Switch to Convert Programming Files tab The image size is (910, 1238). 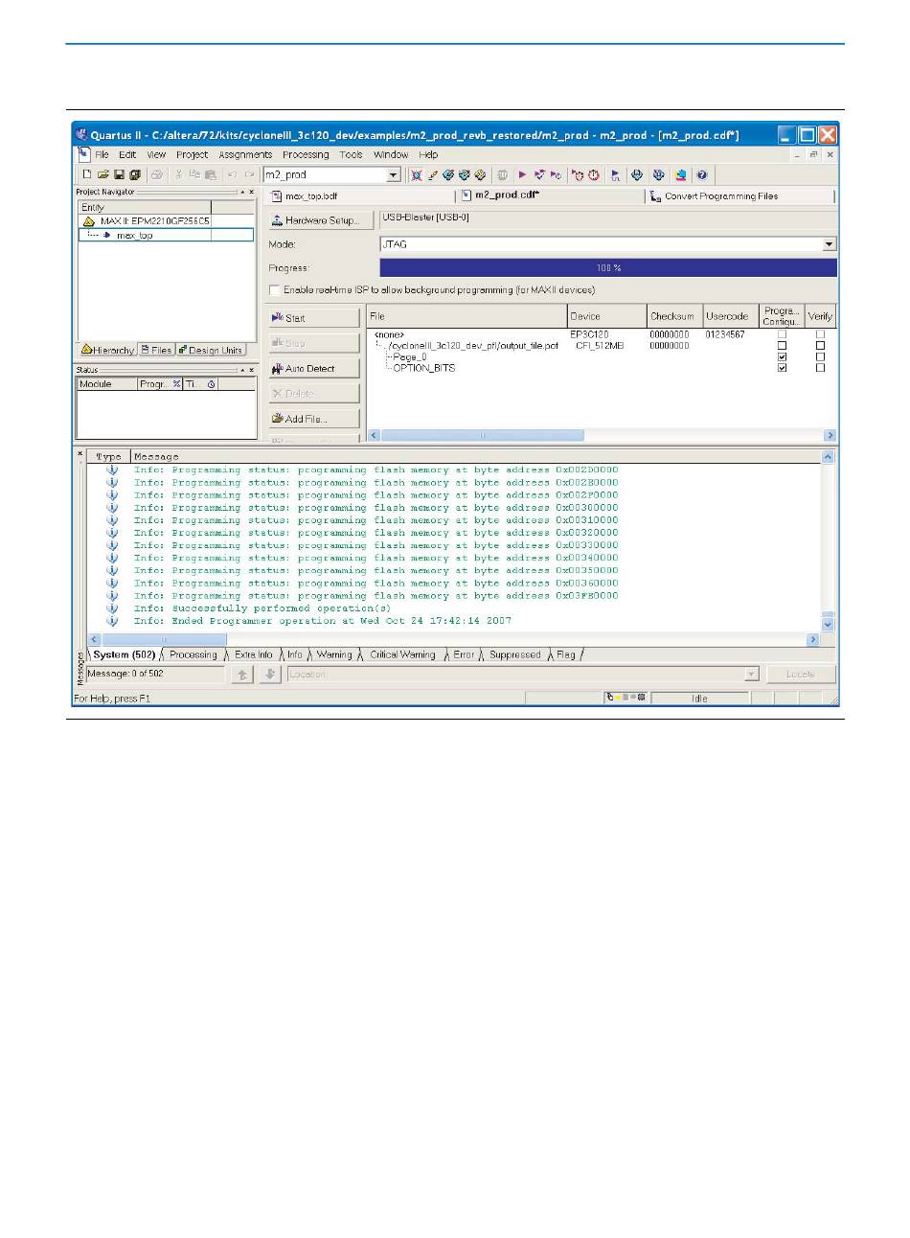point(714,195)
